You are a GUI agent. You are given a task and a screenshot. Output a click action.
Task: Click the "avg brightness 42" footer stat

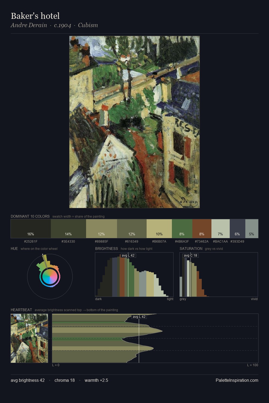(x=28, y=380)
